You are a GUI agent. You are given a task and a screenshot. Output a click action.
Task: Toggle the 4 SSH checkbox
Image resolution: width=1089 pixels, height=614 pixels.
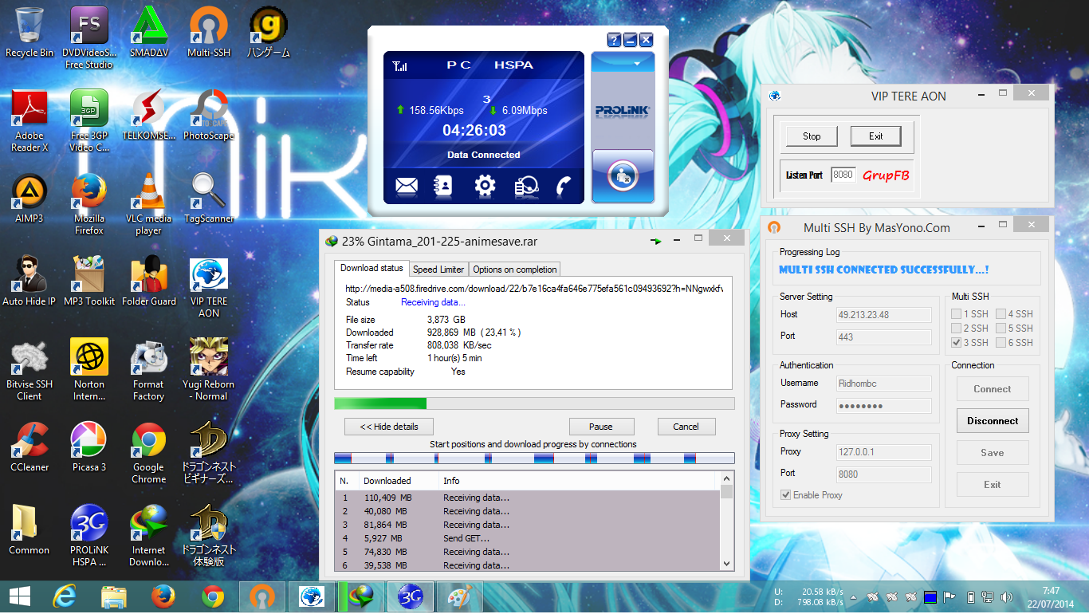point(1001,314)
